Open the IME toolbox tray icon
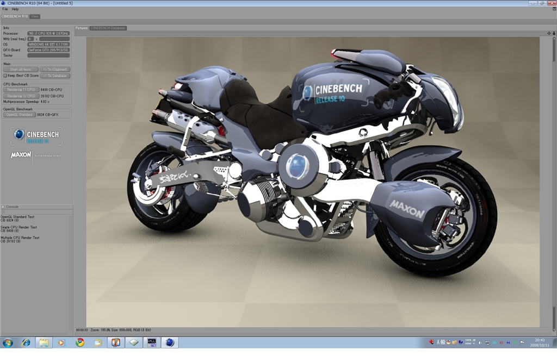 click(454, 342)
